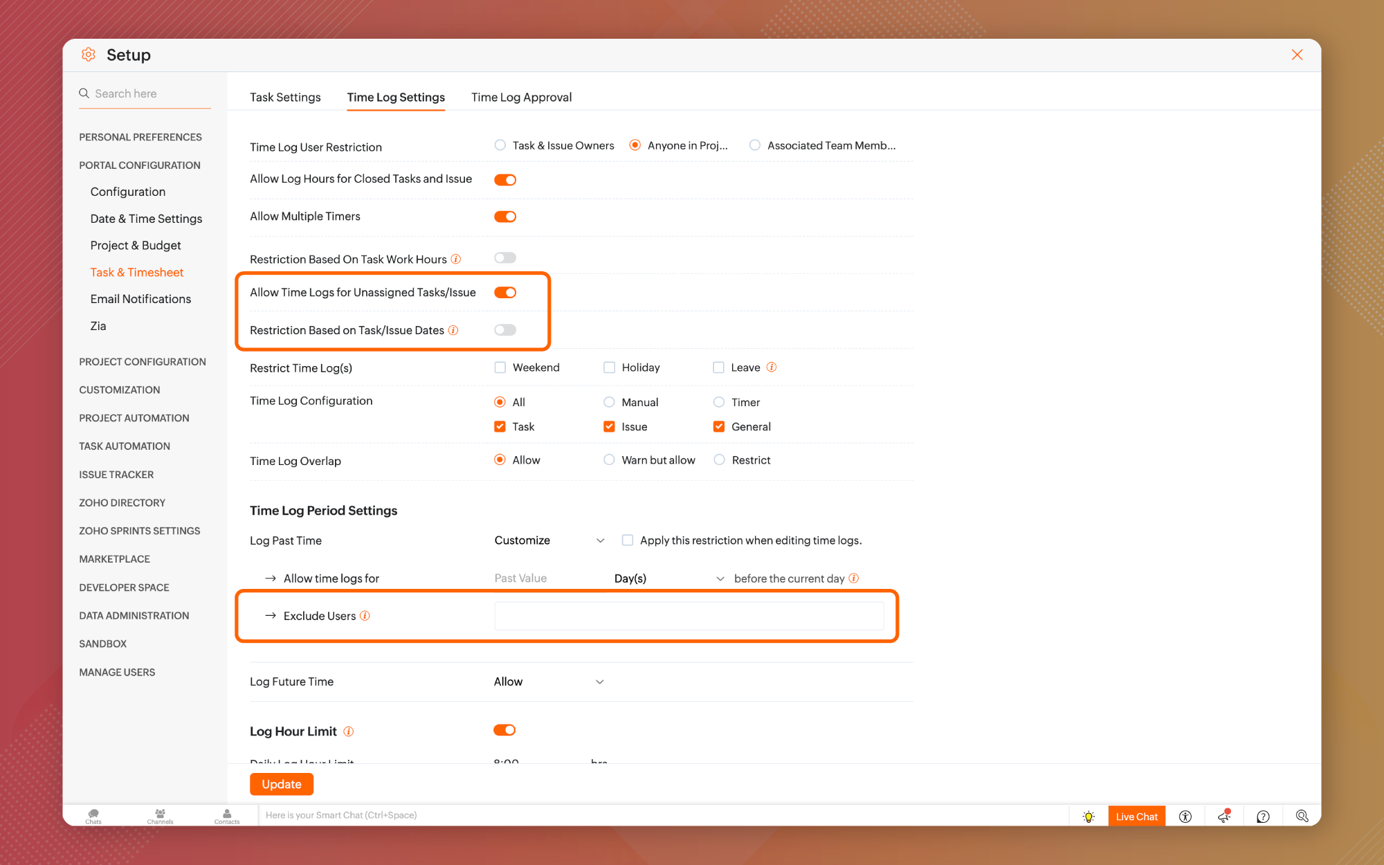Screen dimensions: 1384x865
Task: Click the yellow lightbulb tips icon
Action: (1089, 817)
